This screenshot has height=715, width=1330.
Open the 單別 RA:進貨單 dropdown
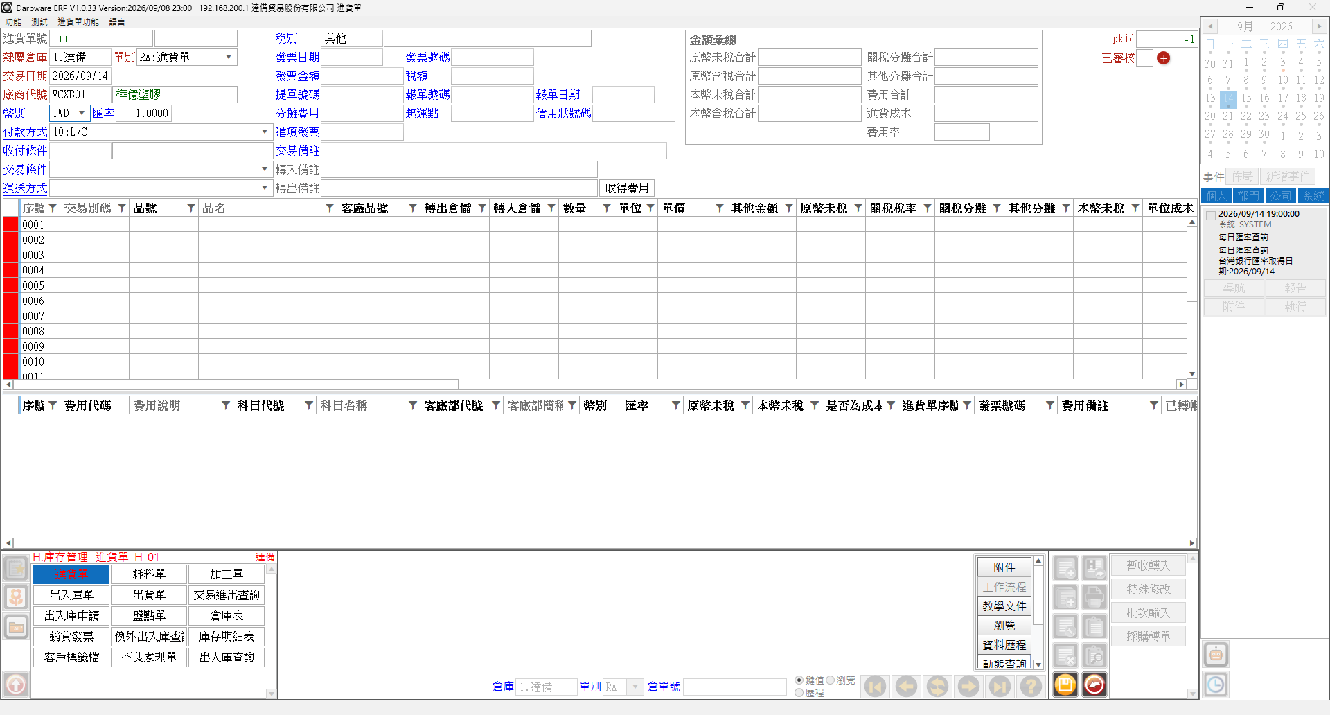[x=229, y=57]
